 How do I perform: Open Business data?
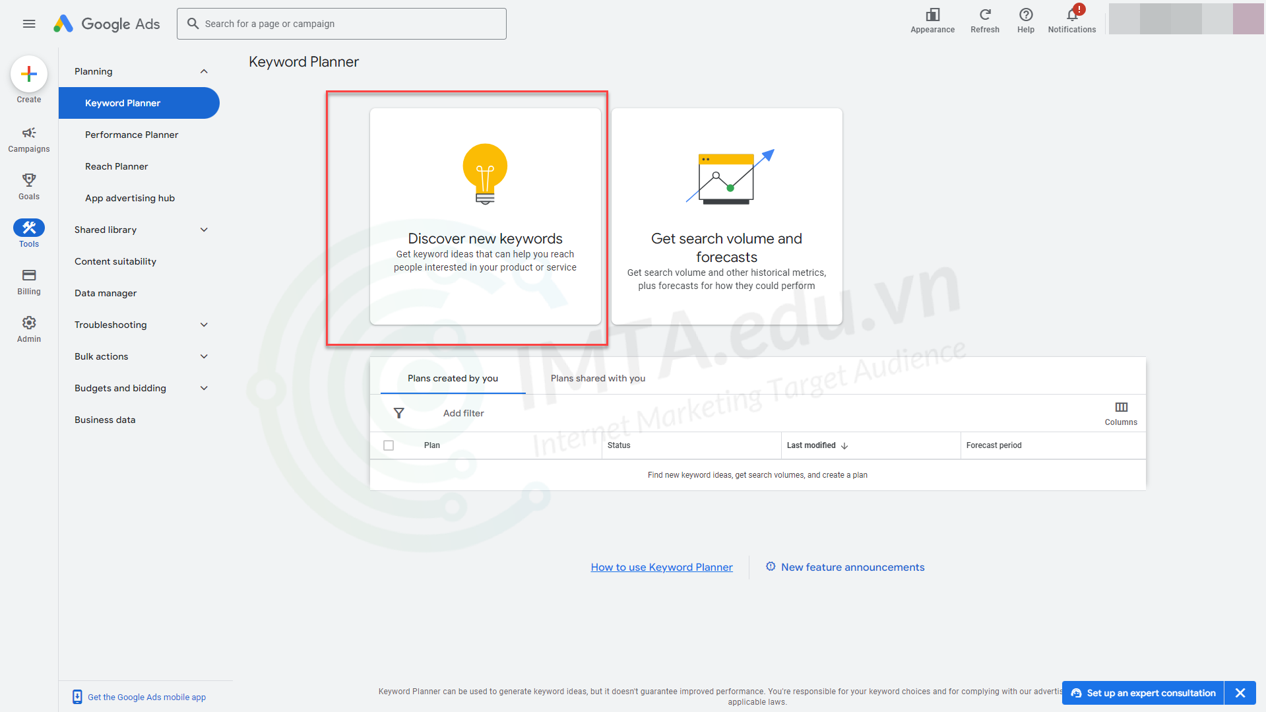click(105, 420)
